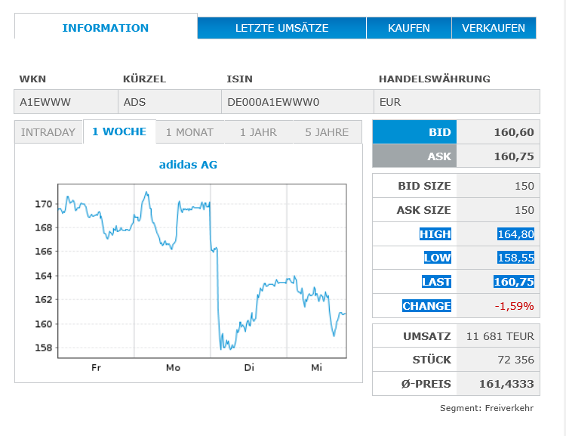Click the BID price 160,60
Viewport: 566px width, 436px height.
click(514, 132)
